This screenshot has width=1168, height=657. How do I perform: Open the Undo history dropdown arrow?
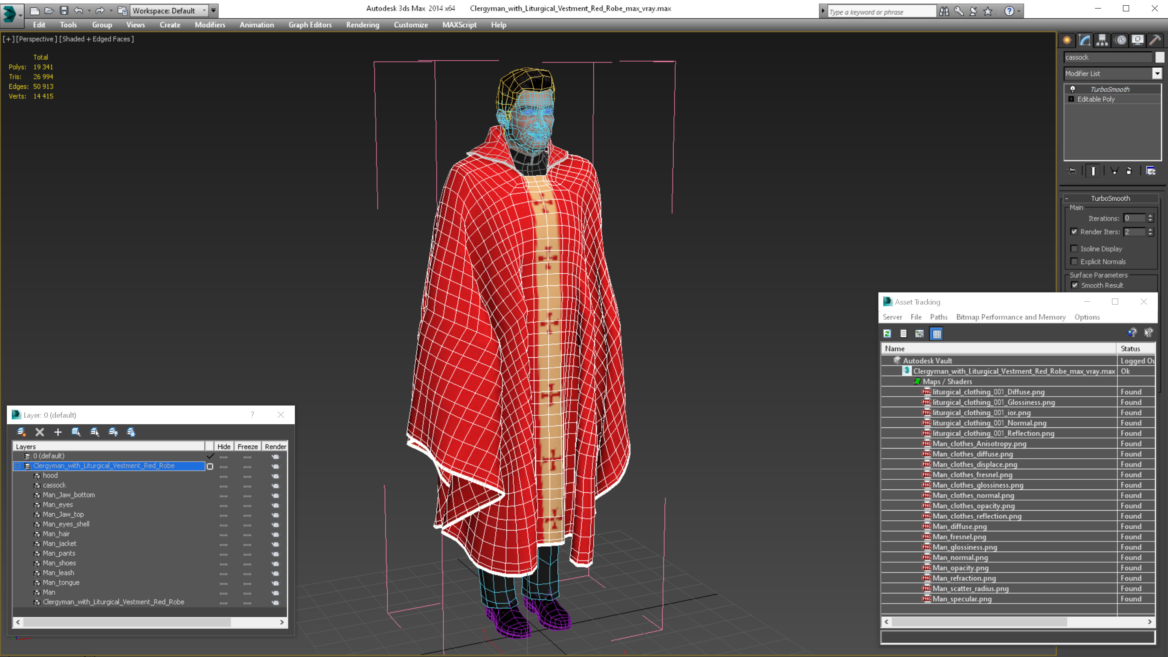(x=89, y=11)
